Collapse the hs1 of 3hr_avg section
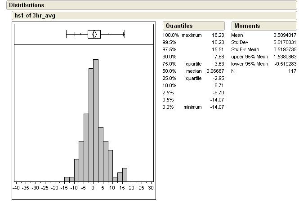This screenshot has width=299, height=203. click(35, 15)
